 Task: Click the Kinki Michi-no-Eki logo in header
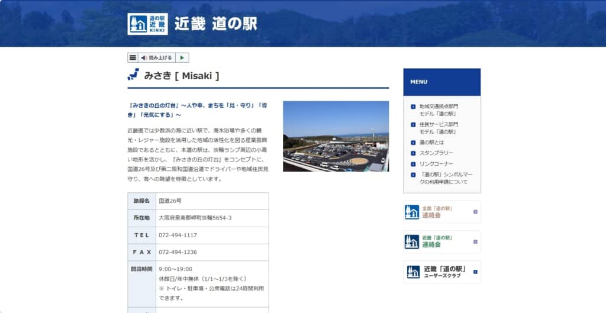coord(147,24)
